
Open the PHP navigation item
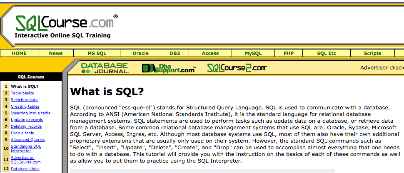pos(289,53)
